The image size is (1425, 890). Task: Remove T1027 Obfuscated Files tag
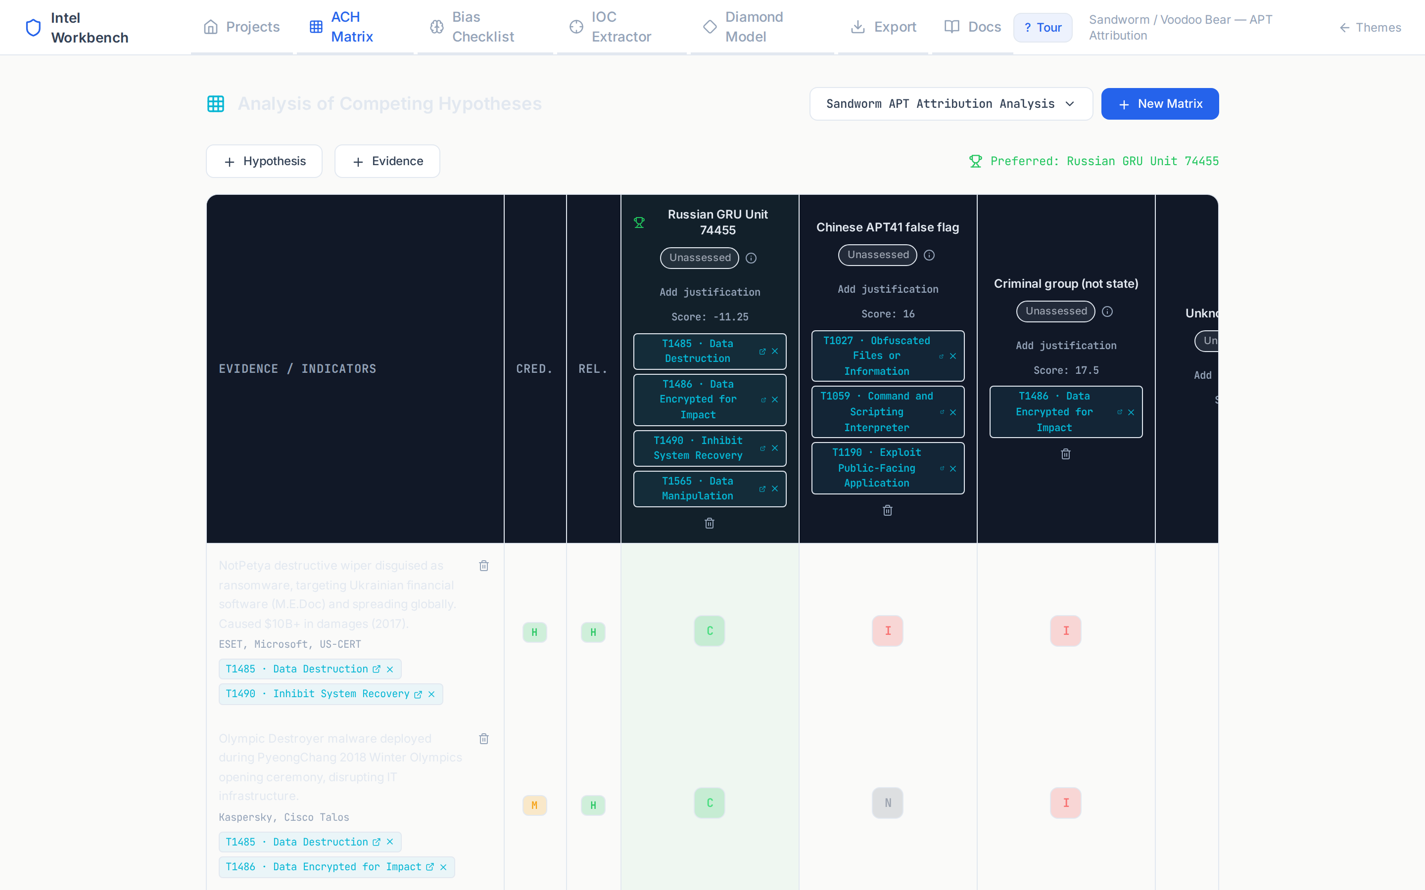click(953, 356)
